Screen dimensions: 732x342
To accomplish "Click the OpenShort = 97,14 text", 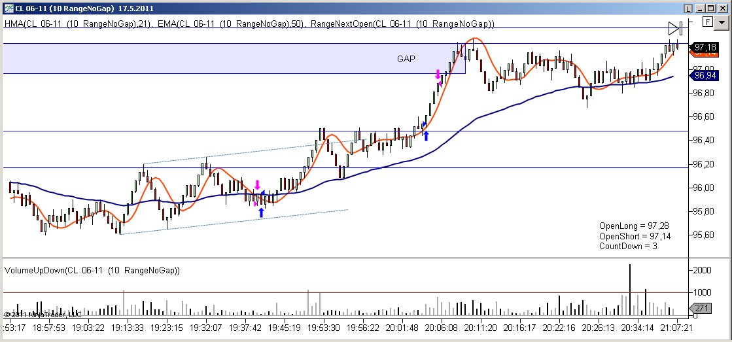I will [x=635, y=236].
